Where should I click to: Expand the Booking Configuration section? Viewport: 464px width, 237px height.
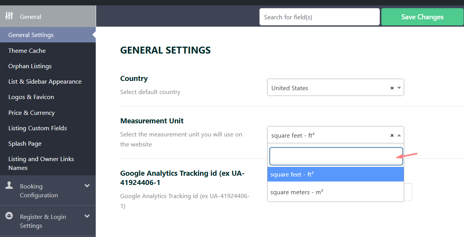click(87, 186)
